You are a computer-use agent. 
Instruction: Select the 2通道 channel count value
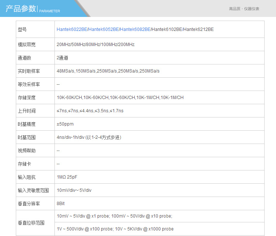[62, 58]
